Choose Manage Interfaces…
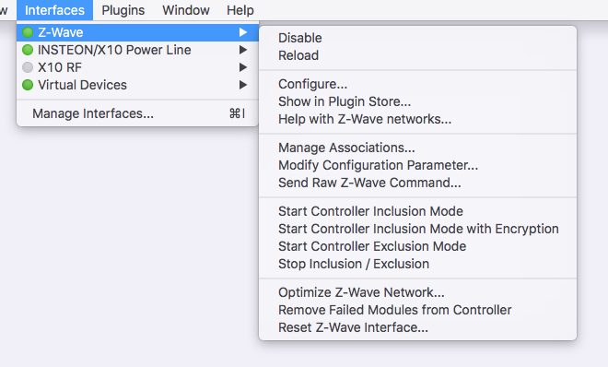Screen dimensions: 608x367 coord(137,113)
